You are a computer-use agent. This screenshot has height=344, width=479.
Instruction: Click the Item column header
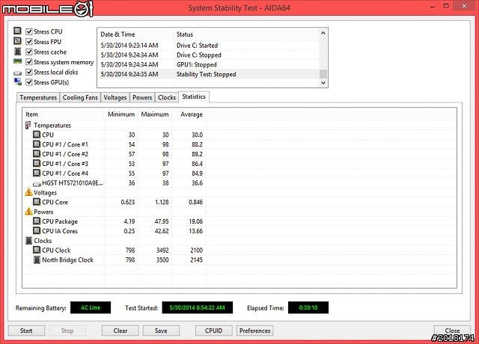point(63,114)
